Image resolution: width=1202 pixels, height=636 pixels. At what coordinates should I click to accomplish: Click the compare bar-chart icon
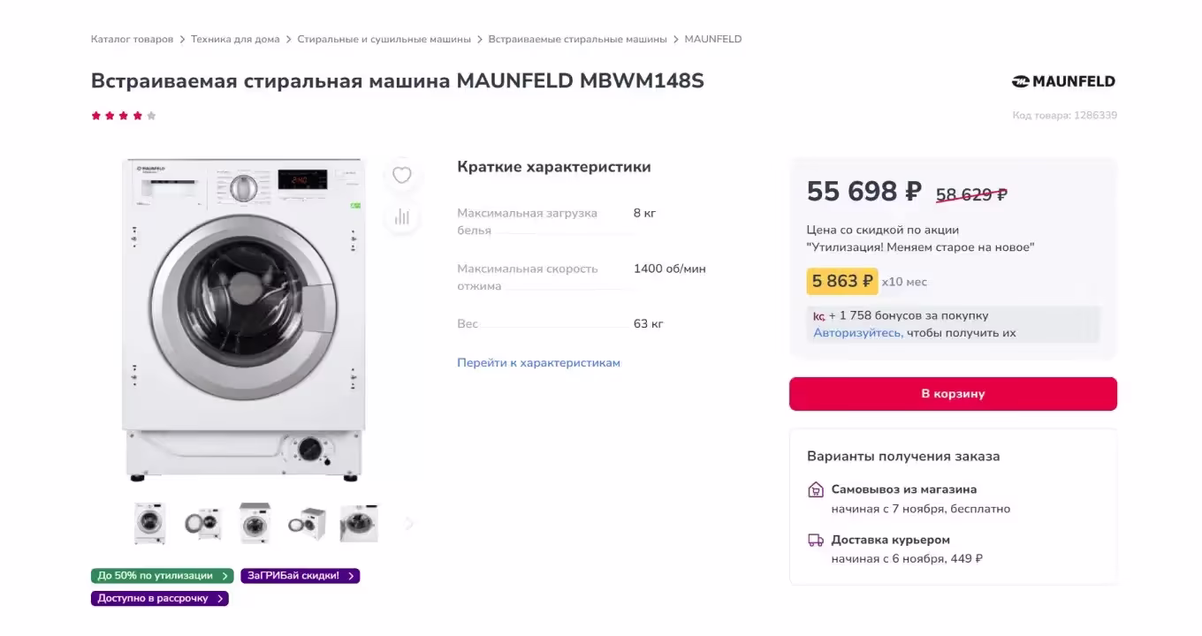point(402,216)
